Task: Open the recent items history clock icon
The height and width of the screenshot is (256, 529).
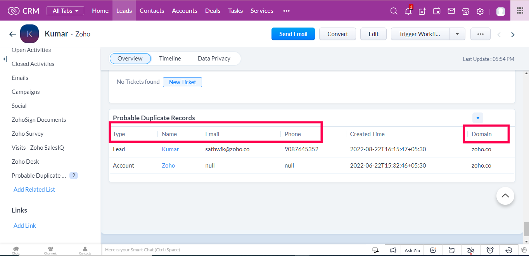Action: click(x=509, y=250)
